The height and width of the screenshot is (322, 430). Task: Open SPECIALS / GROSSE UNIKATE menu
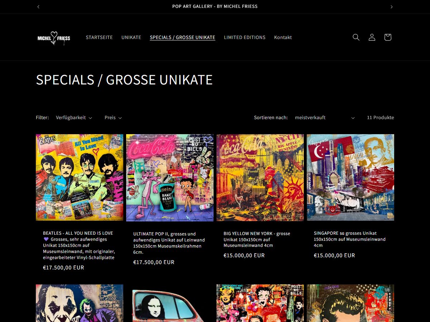[x=182, y=37]
